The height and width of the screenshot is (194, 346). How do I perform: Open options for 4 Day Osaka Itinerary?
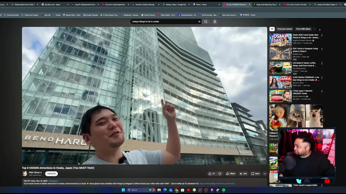322,78
